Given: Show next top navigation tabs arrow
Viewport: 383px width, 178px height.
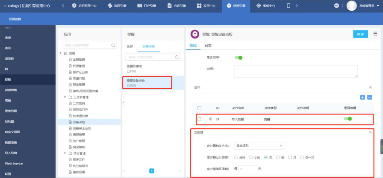Looking at the screenshot, I should [x=296, y=6].
